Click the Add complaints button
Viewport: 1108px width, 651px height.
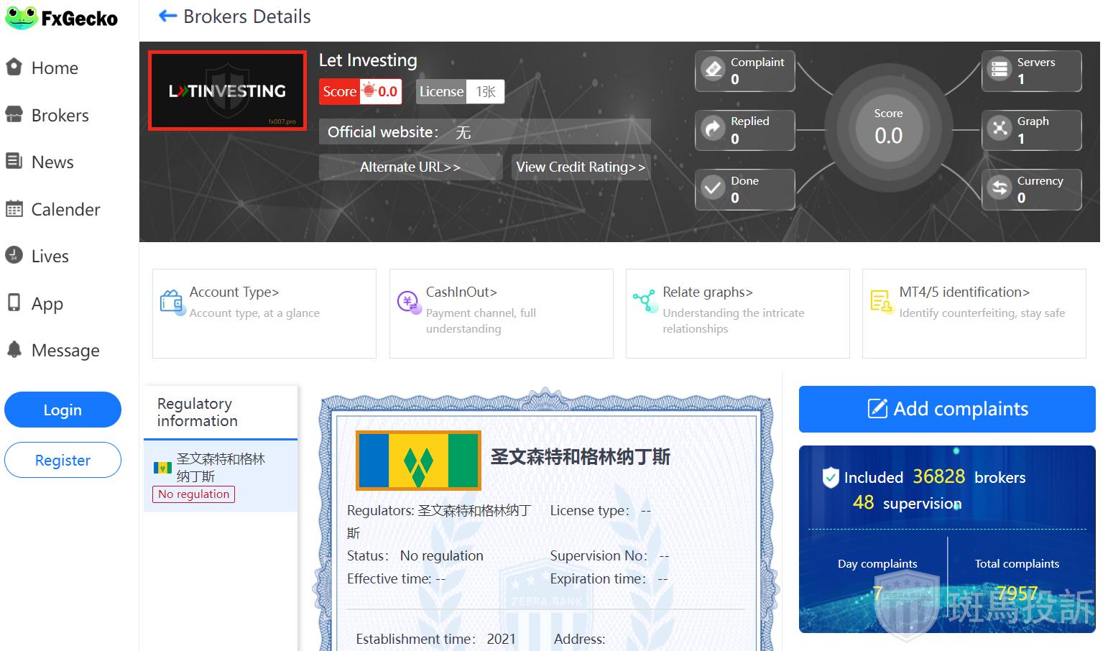pos(947,409)
